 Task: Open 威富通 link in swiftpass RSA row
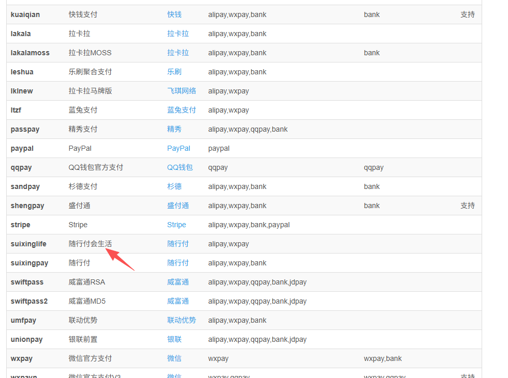click(178, 282)
